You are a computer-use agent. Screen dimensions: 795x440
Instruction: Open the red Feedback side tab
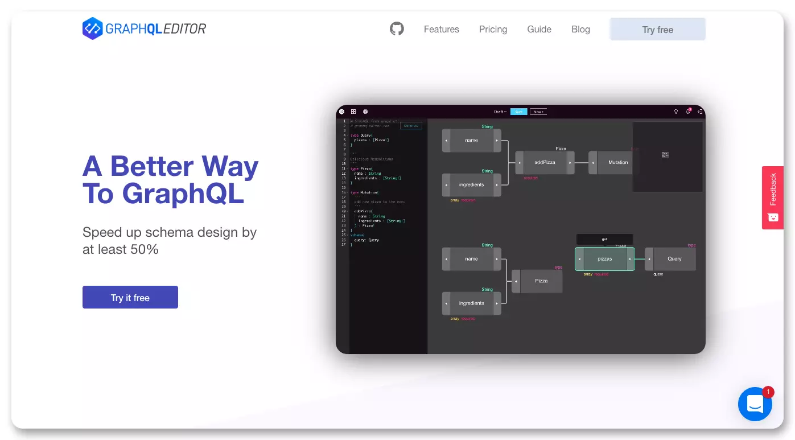tap(773, 198)
